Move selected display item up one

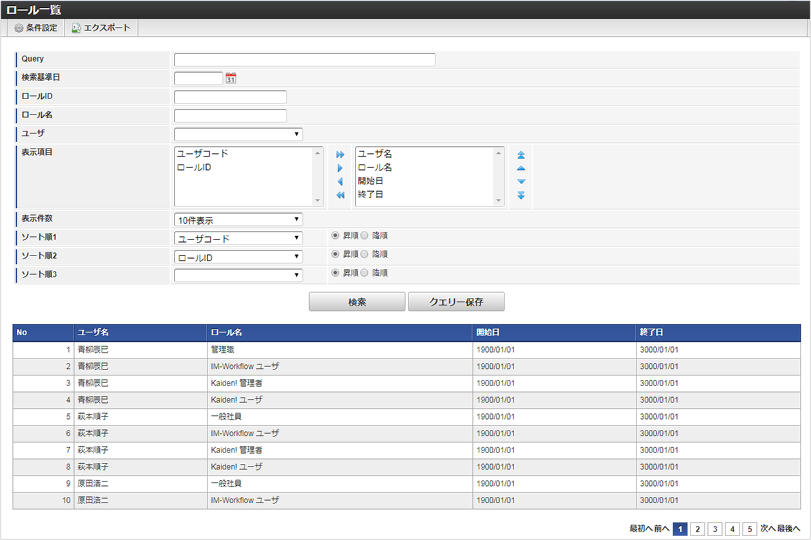[x=521, y=168]
